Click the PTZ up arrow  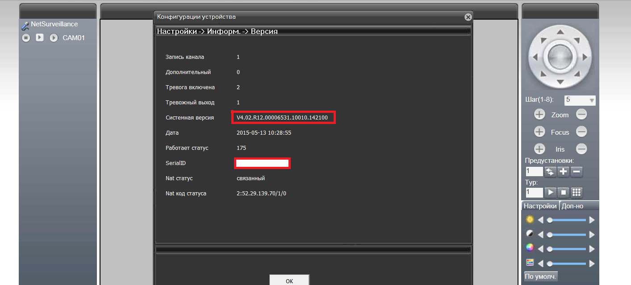pos(560,32)
